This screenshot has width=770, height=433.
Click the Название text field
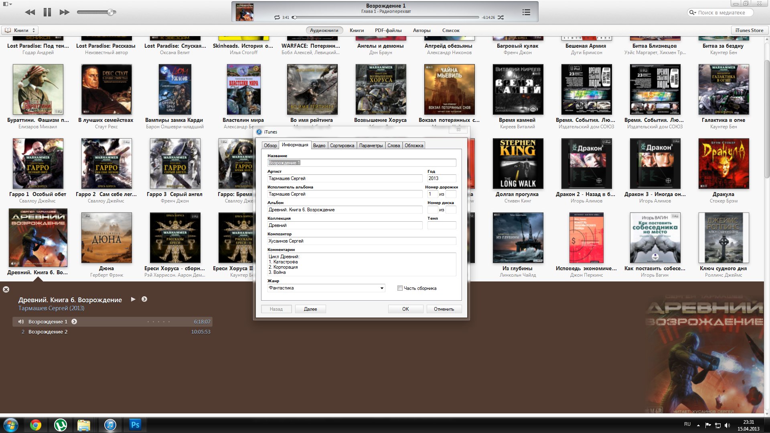click(362, 163)
